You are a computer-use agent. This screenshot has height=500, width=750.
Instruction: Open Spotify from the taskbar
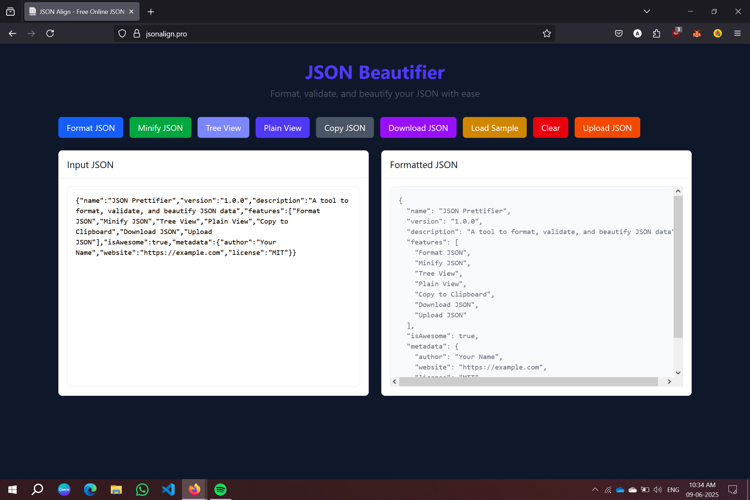point(220,490)
